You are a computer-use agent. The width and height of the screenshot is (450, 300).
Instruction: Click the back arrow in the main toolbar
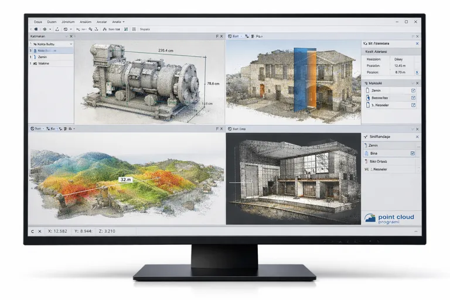pos(30,29)
